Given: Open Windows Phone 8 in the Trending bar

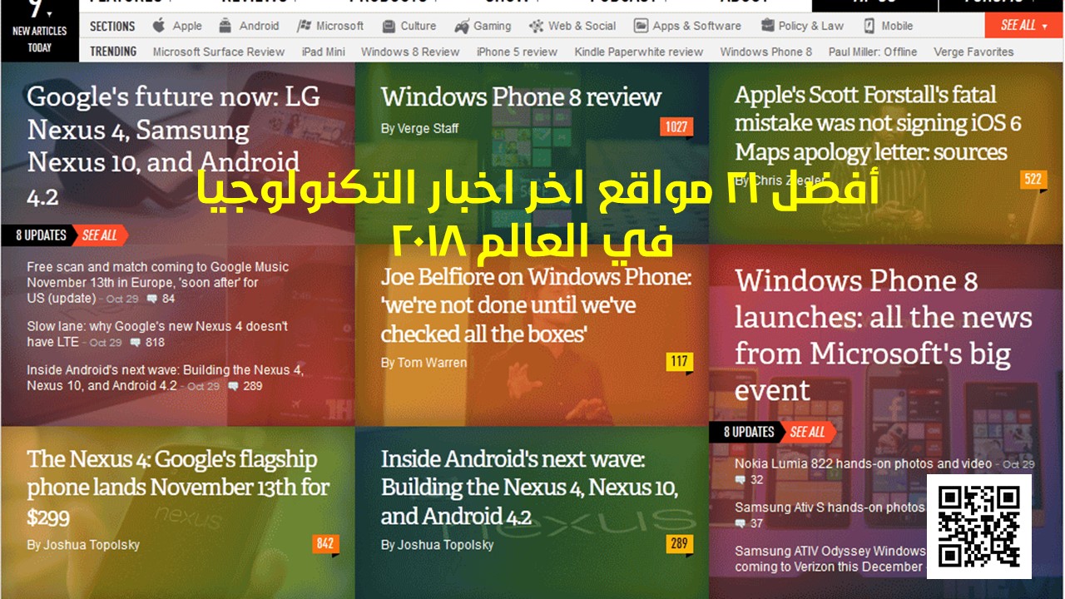Looking at the screenshot, I should pos(766,52).
